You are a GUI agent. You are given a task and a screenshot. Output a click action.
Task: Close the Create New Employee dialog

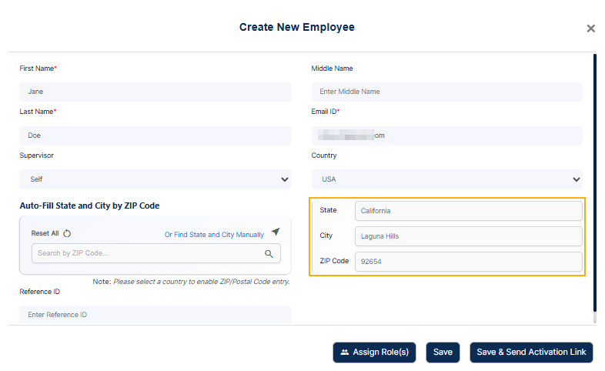[590, 28]
